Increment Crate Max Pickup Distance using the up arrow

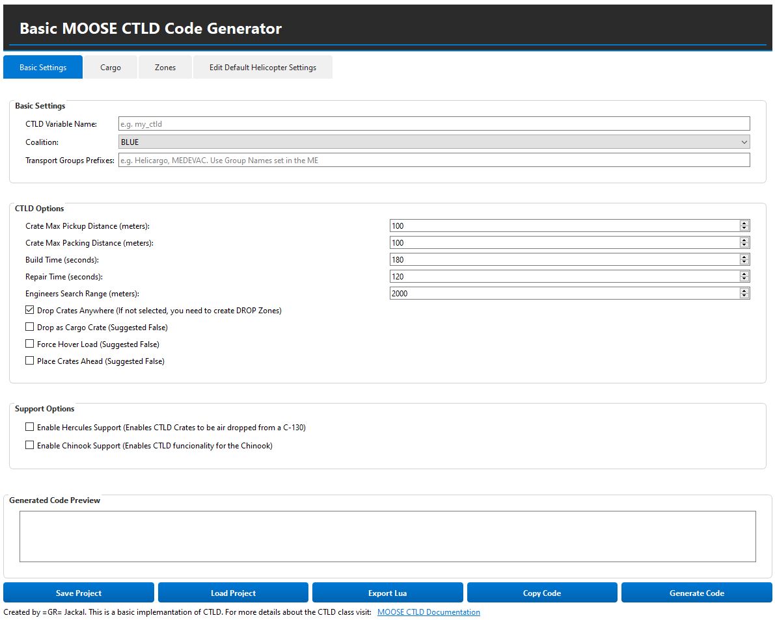point(744,223)
